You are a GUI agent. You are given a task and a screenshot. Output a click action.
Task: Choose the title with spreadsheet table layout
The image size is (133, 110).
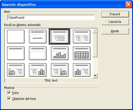[81, 53]
